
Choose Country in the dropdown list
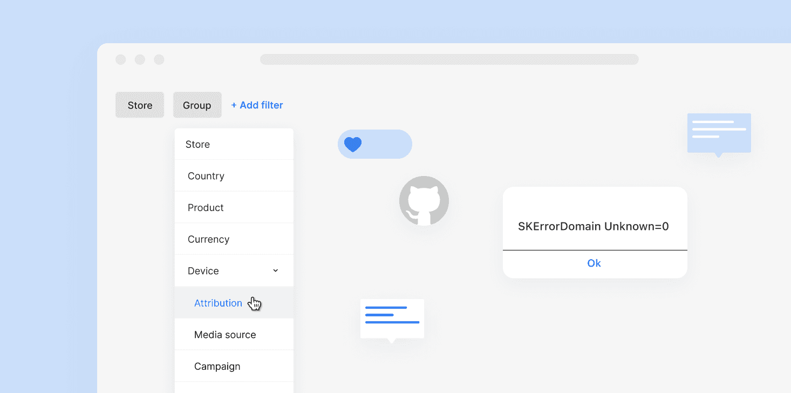point(206,176)
